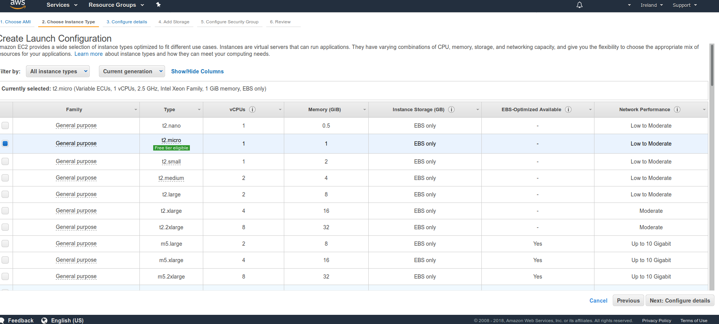Select the m5.large instance checkbox
The height and width of the screenshot is (324, 719).
pyautogui.click(x=5, y=244)
